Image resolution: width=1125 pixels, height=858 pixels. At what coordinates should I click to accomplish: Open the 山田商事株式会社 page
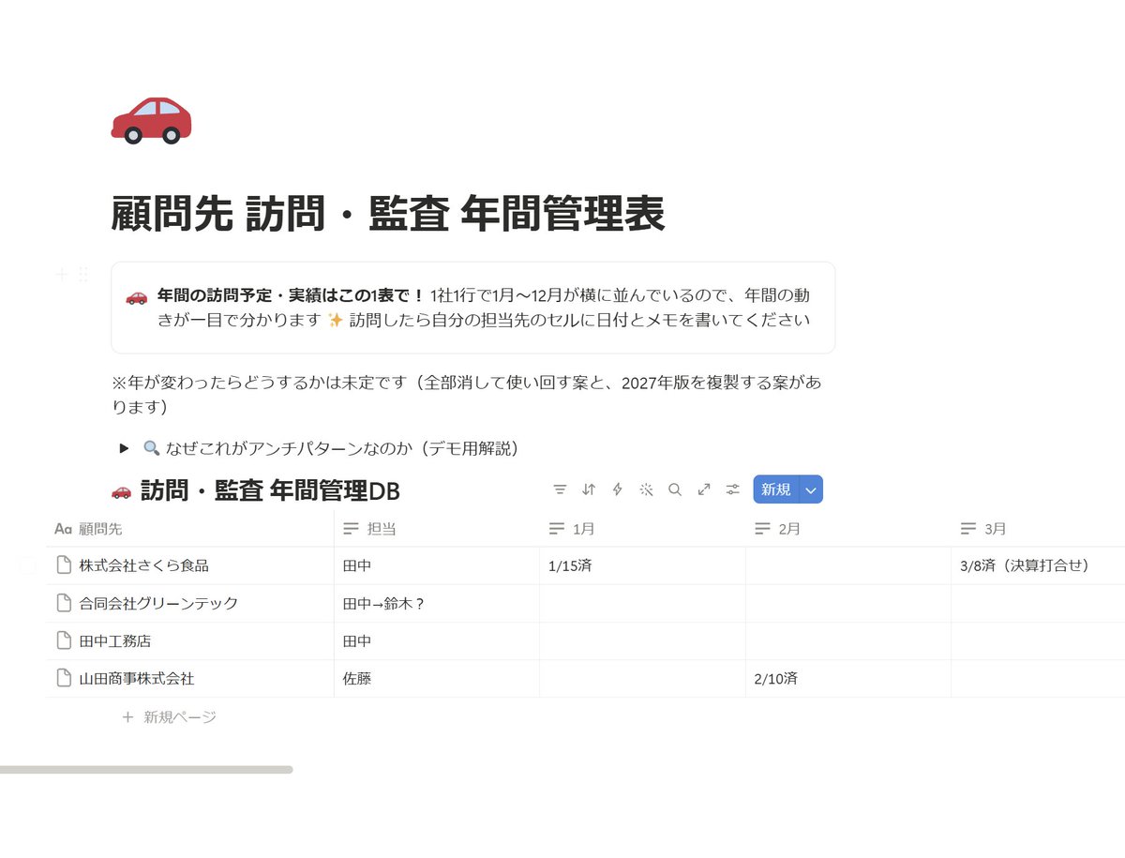[137, 678]
